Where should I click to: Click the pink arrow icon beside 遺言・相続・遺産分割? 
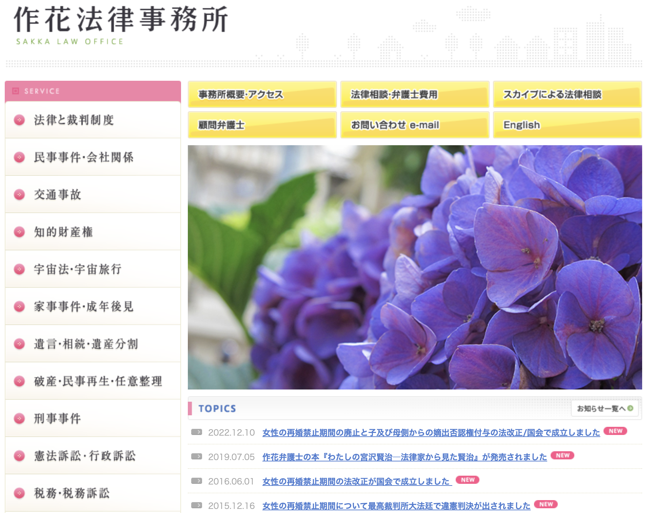pyautogui.click(x=19, y=344)
